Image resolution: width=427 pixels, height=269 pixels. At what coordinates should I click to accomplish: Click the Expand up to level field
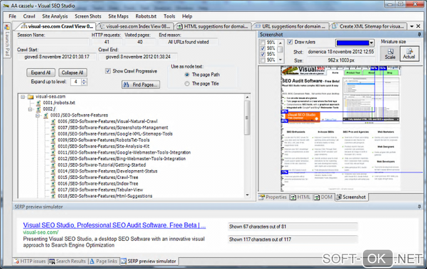pyautogui.click(x=76, y=82)
